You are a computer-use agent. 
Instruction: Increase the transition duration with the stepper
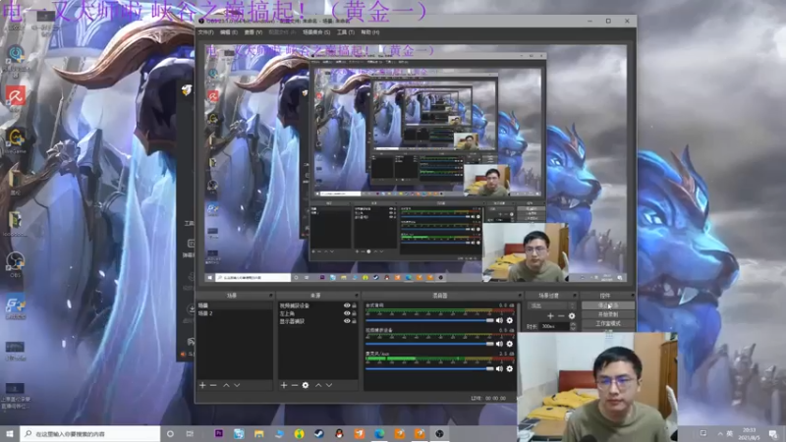point(574,324)
